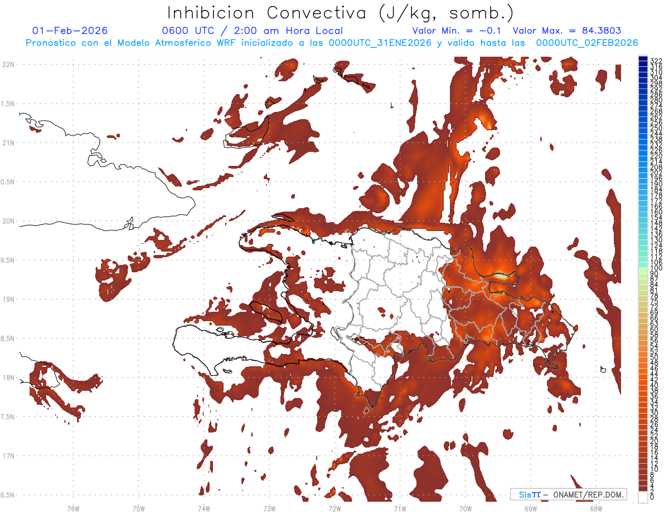This screenshot has width=669, height=516.
Task: Click the "73W" longitude label
Action: (269, 508)
